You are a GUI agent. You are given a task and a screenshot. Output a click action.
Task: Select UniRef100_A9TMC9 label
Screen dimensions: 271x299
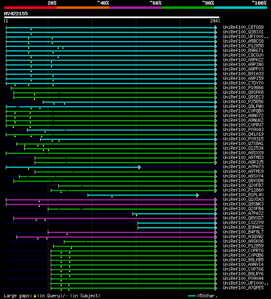point(243,171)
